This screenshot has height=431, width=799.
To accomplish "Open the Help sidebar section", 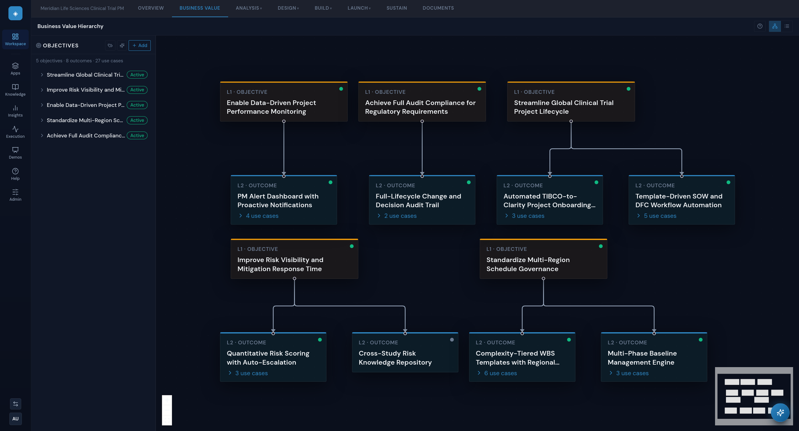I will point(15,174).
